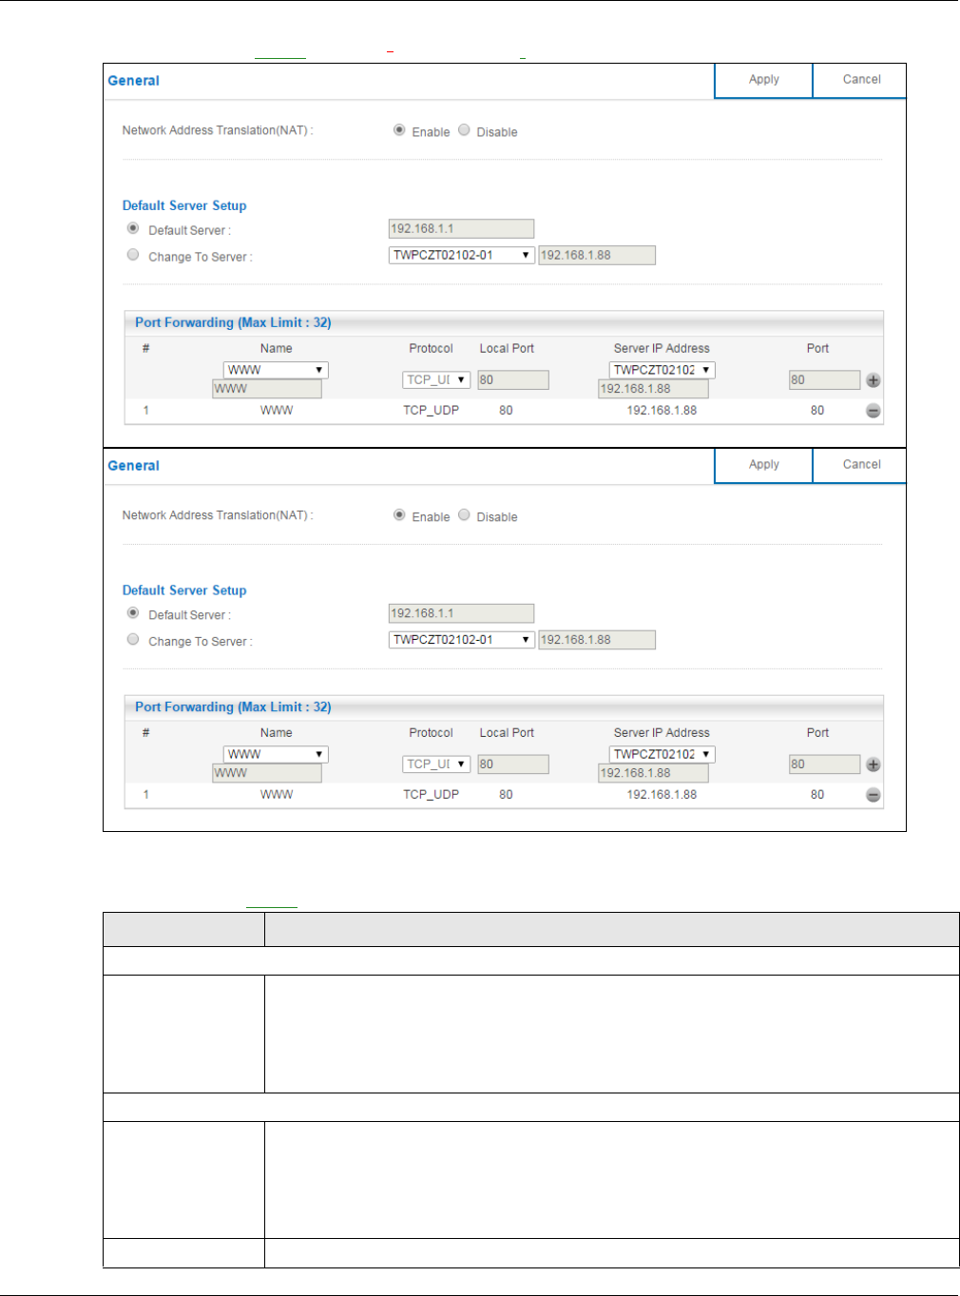Screen dimensions: 960x1296
Task: Open TCP_UDP protocol dropdown in upper panel
Action: [436, 379]
